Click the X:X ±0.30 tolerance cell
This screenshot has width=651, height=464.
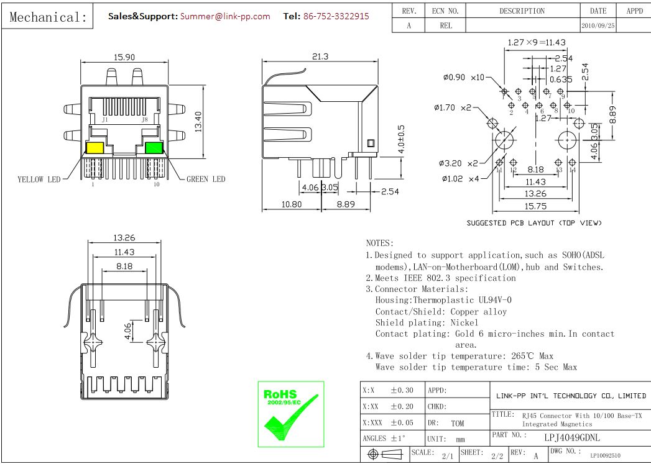coord(393,390)
